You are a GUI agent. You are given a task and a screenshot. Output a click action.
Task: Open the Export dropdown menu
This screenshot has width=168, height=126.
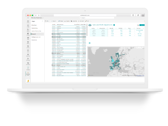(54, 21)
